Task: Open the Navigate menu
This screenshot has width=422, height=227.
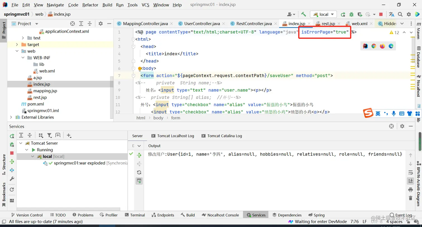Action: 55,5
